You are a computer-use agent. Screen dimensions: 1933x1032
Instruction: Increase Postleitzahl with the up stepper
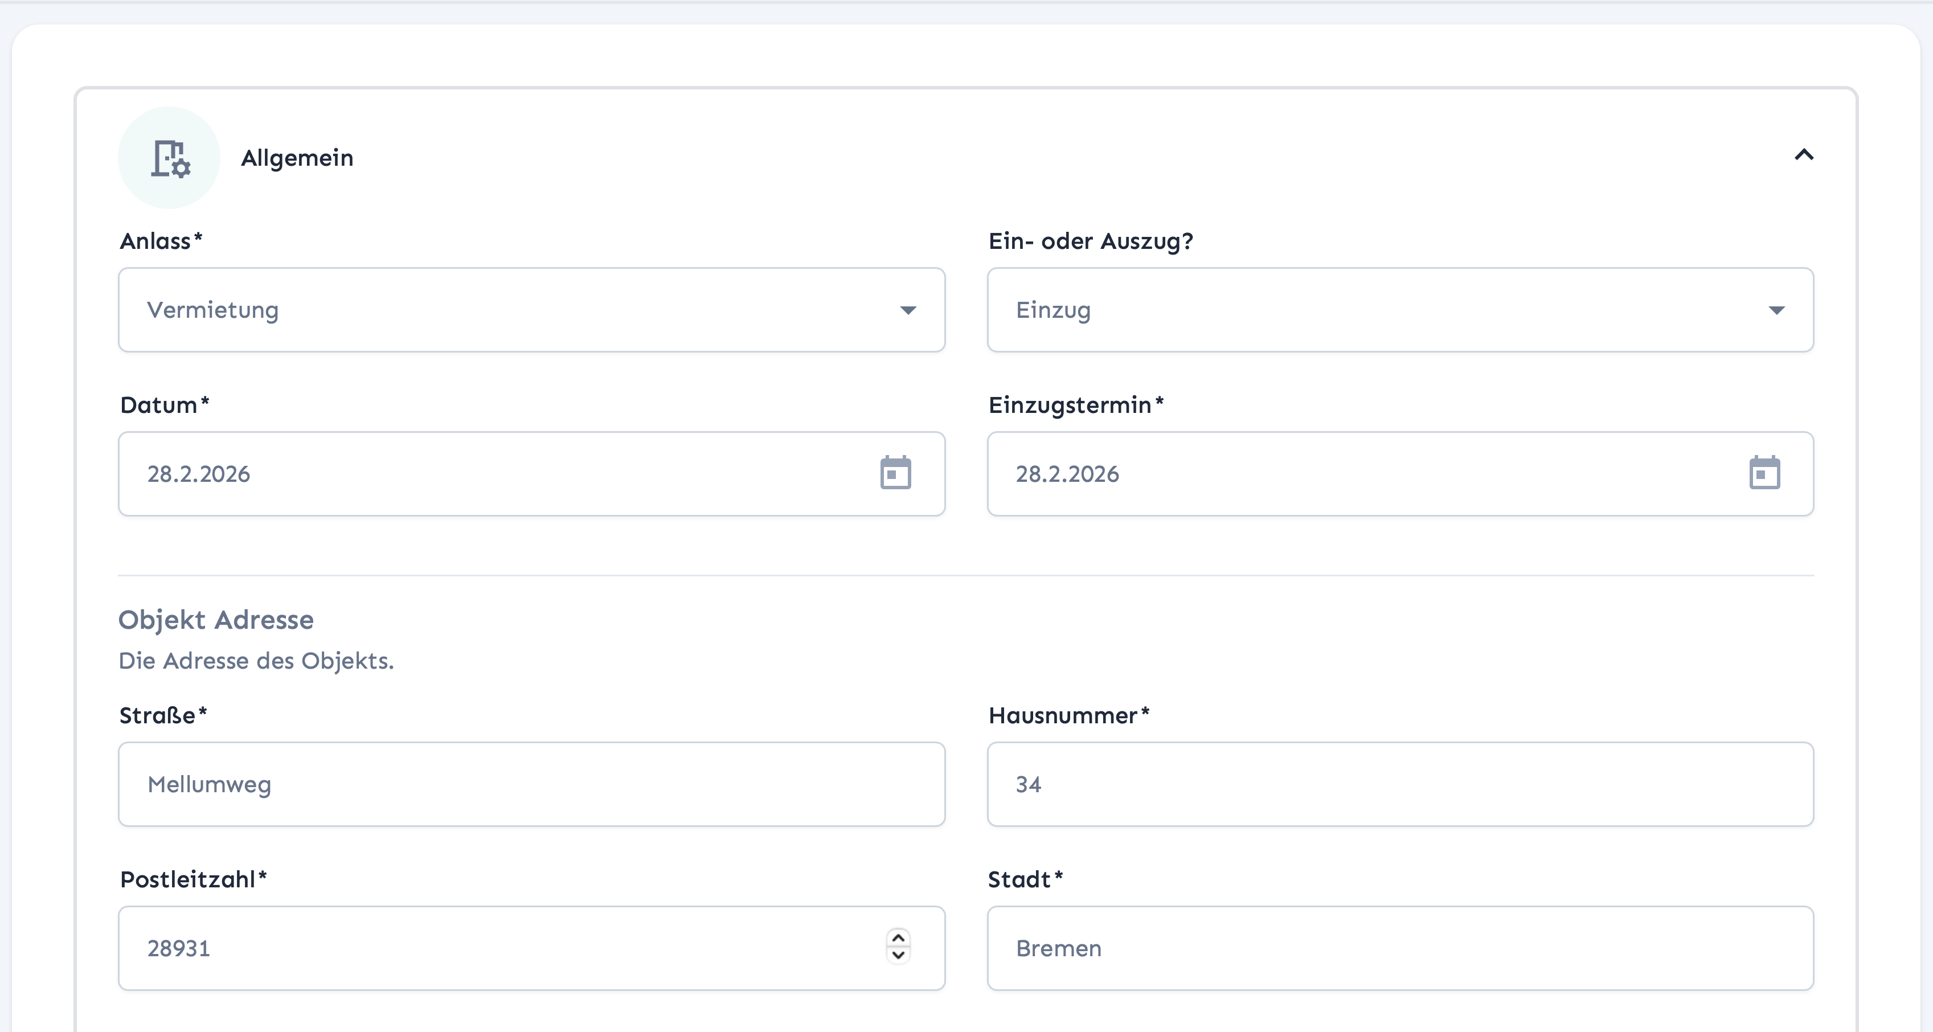[898, 938]
